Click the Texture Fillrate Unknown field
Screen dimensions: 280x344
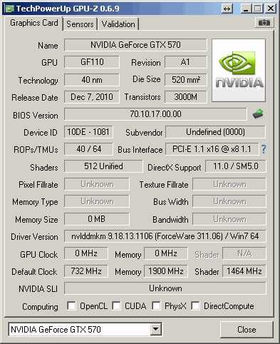229,184
